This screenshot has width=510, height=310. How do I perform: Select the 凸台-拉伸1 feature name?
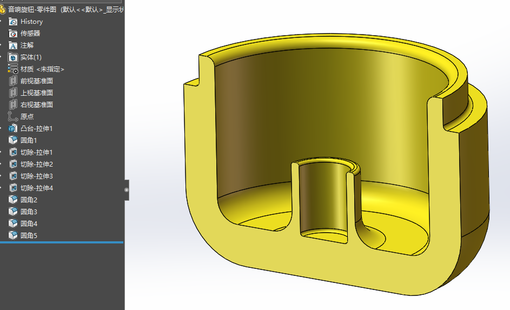tap(36, 128)
